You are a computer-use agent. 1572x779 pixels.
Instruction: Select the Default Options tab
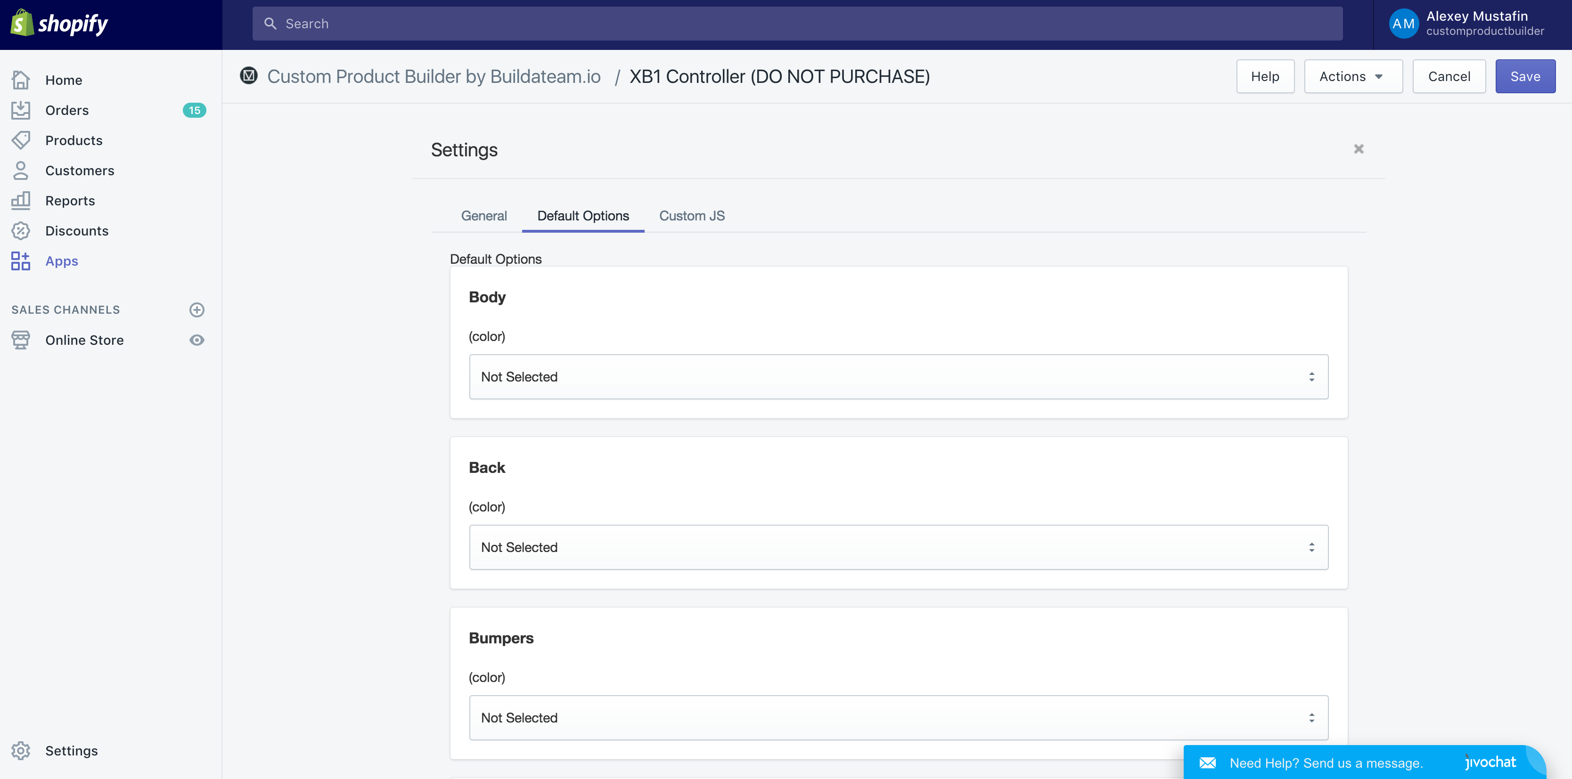tap(583, 215)
